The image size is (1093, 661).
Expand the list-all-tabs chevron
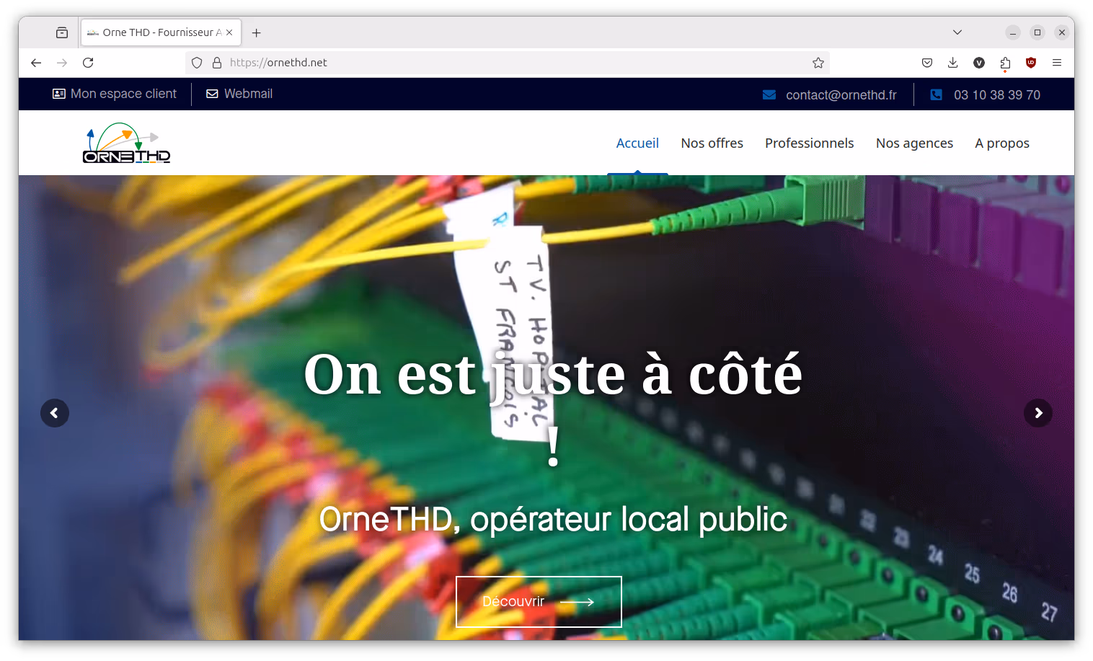[x=957, y=32]
